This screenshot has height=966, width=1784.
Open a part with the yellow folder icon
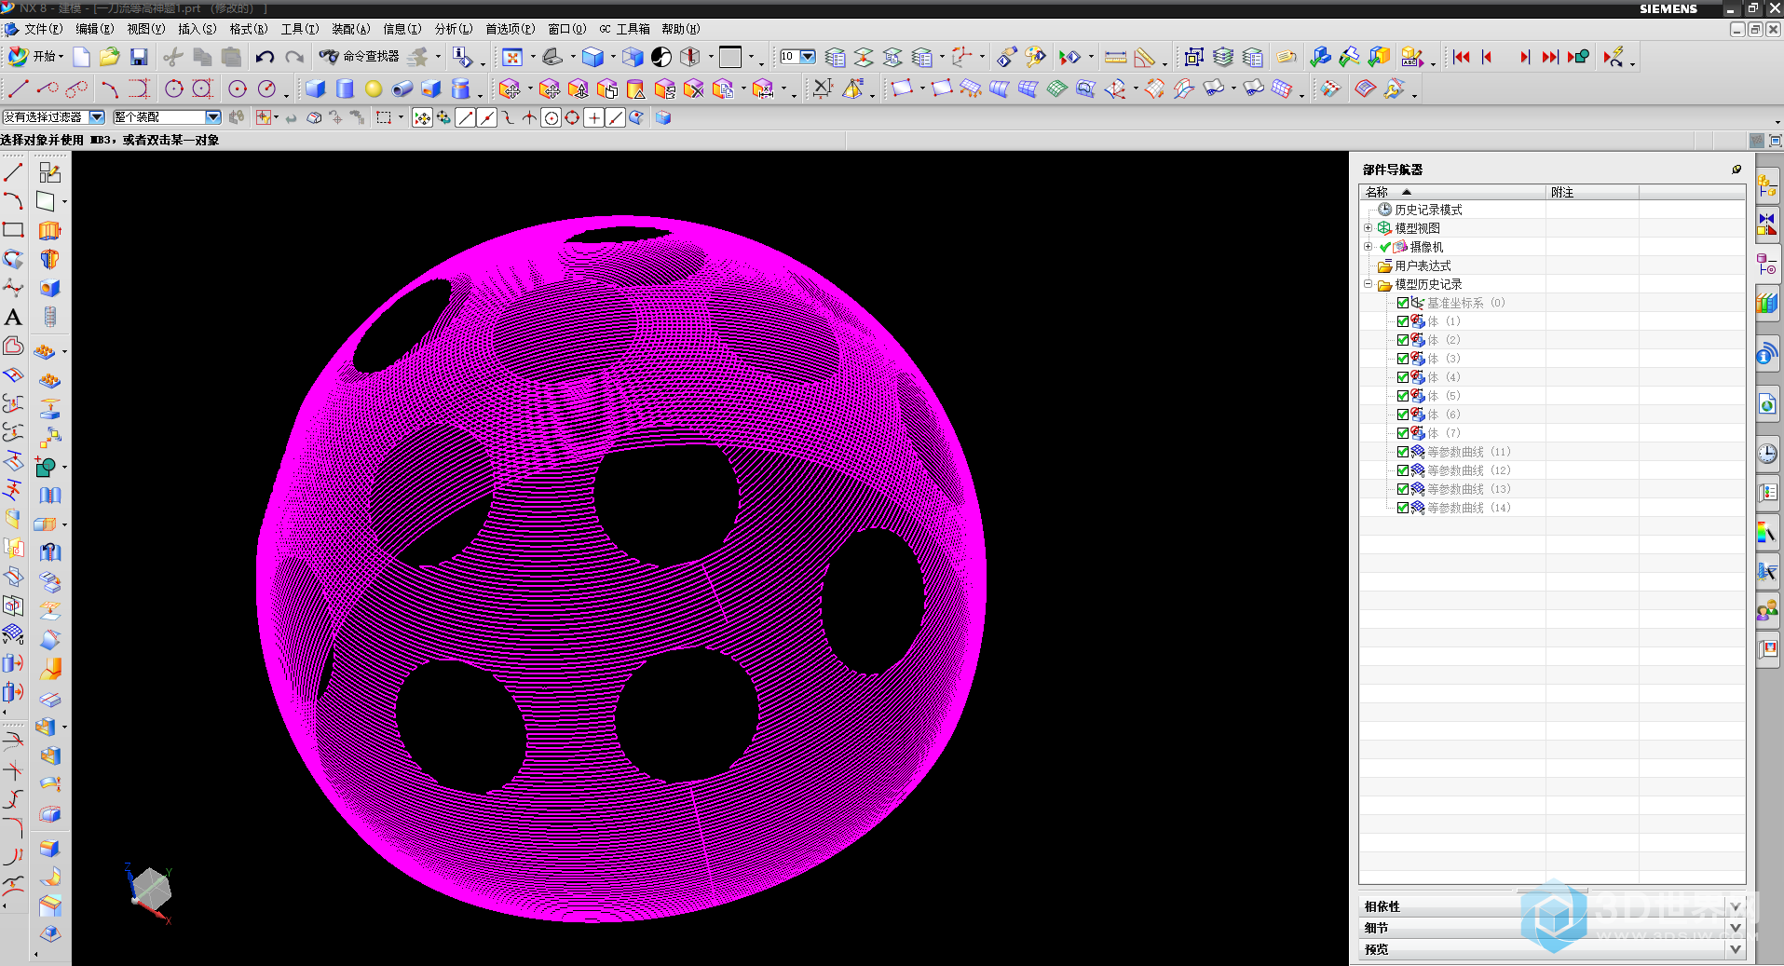pyautogui.click(x=110, y=58)
